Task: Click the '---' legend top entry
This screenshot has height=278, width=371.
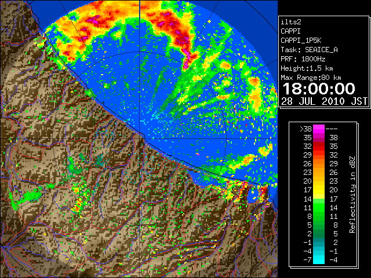Action: [x=332, y=129]
